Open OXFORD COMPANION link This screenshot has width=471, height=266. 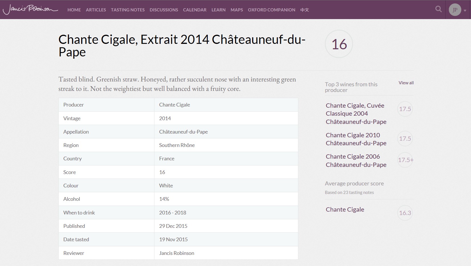pyautogui.click(x=272, y=10)
